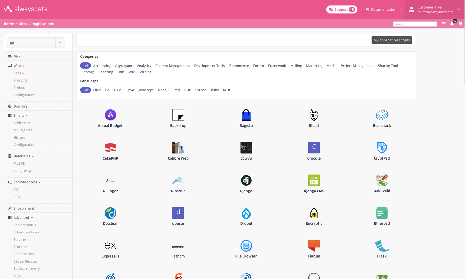Select the Bookstack application icon
Viewport: 465px width, 279px height.
pyautogui.click(x=382, y=115)
